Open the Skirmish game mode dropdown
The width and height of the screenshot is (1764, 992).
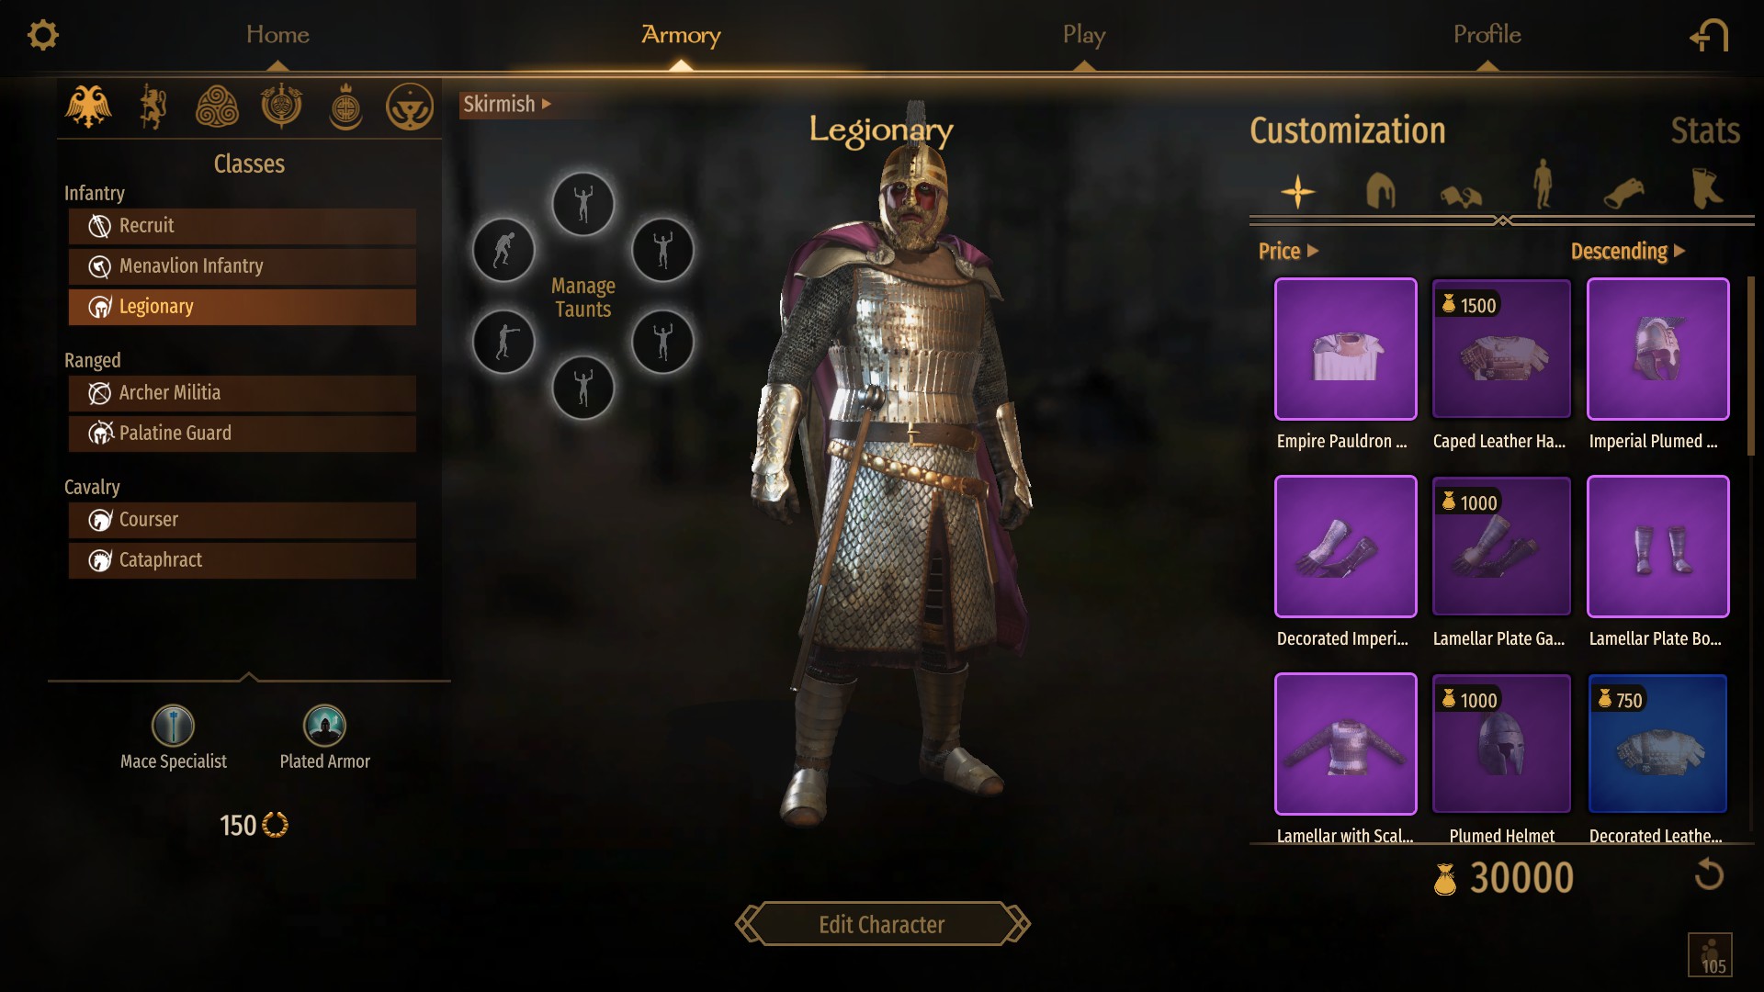(507, 104)
